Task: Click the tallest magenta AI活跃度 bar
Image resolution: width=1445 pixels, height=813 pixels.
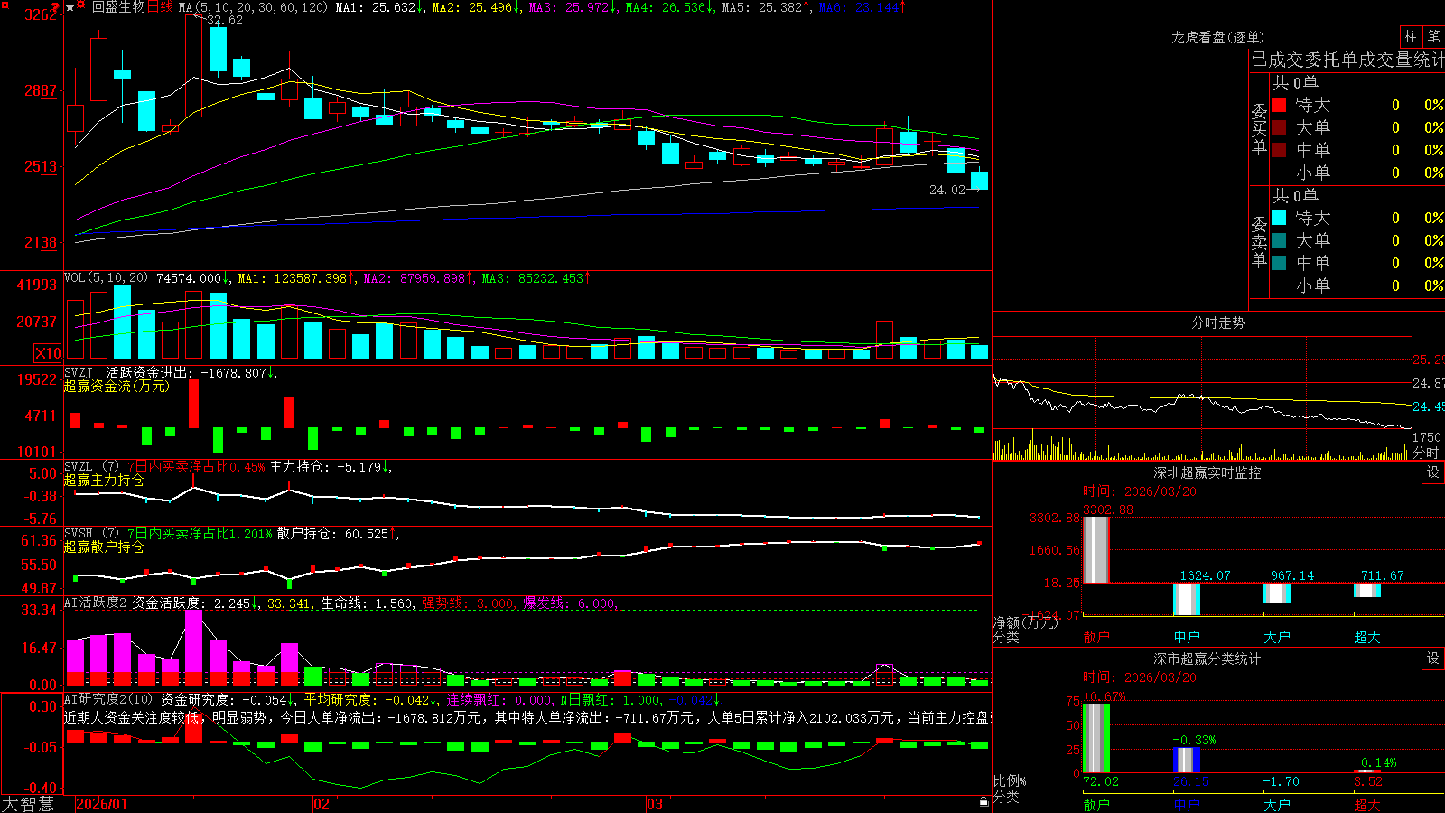Action: coord(193,648)
